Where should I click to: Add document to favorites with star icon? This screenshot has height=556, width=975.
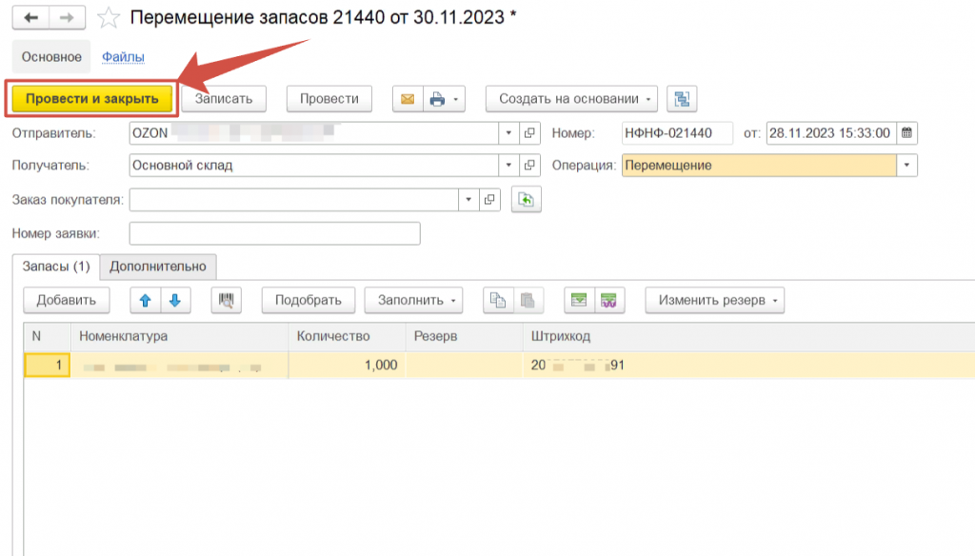pos(109,18)
